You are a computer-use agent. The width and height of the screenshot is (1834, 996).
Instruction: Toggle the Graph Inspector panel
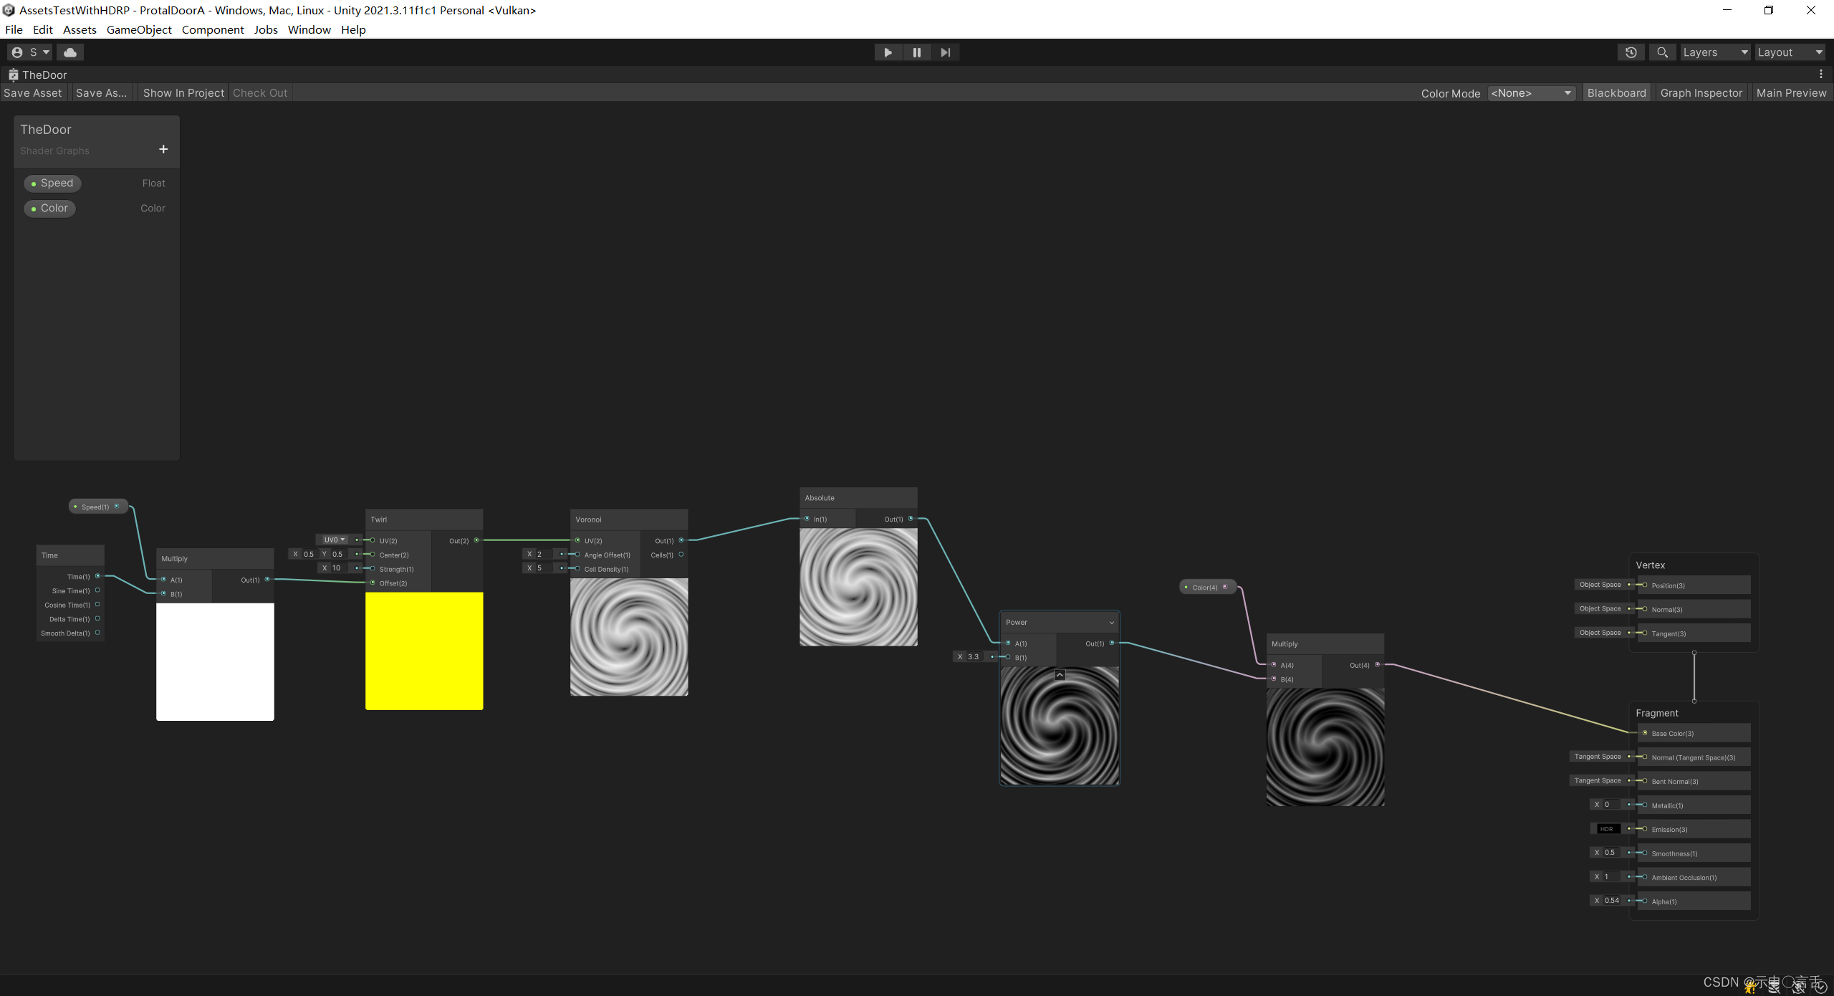pyautogui.click(x=1701, y=92)
